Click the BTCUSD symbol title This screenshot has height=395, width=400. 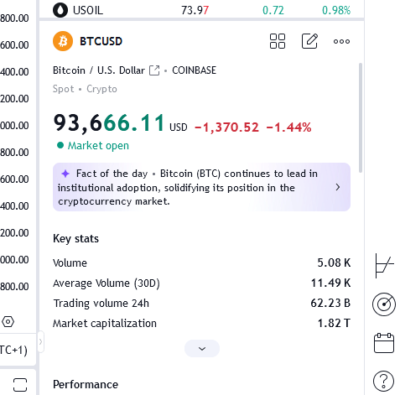pos(101,41)
